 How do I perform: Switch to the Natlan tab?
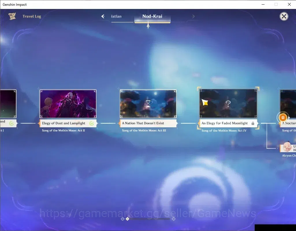pos(116,16)
